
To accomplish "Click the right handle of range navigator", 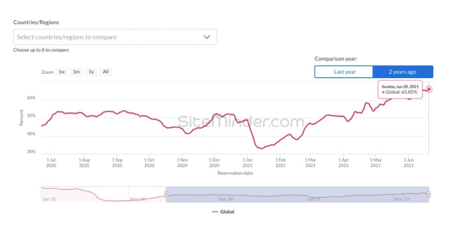I will pyautogui.click(x=428, y=194).
